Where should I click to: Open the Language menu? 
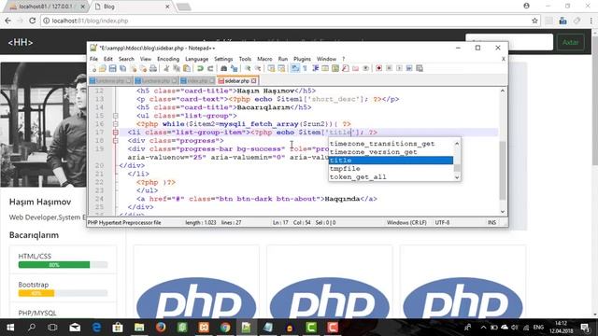click(x=197, y=59)
